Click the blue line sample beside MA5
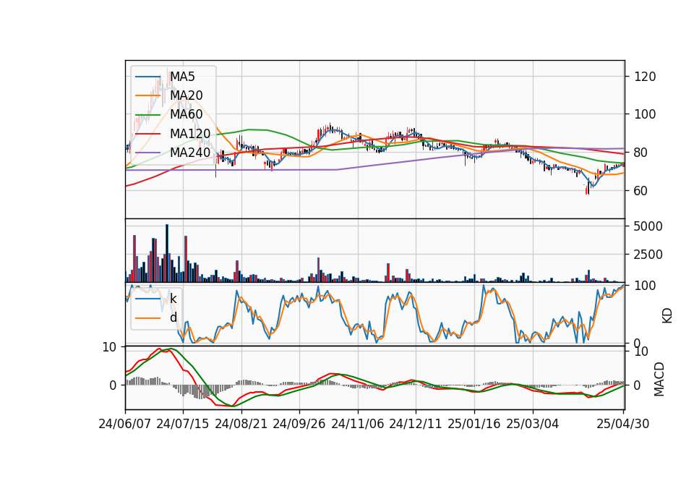This screenshot has width=694, height=499. pos(147,77)
